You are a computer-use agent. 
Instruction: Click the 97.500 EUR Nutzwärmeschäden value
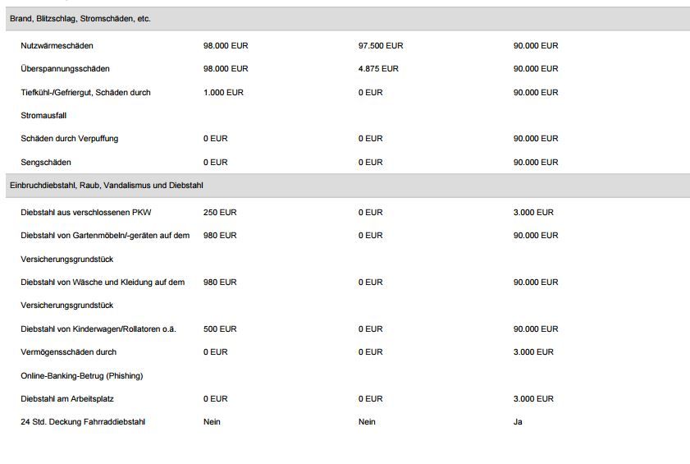[x=381, y=46]
